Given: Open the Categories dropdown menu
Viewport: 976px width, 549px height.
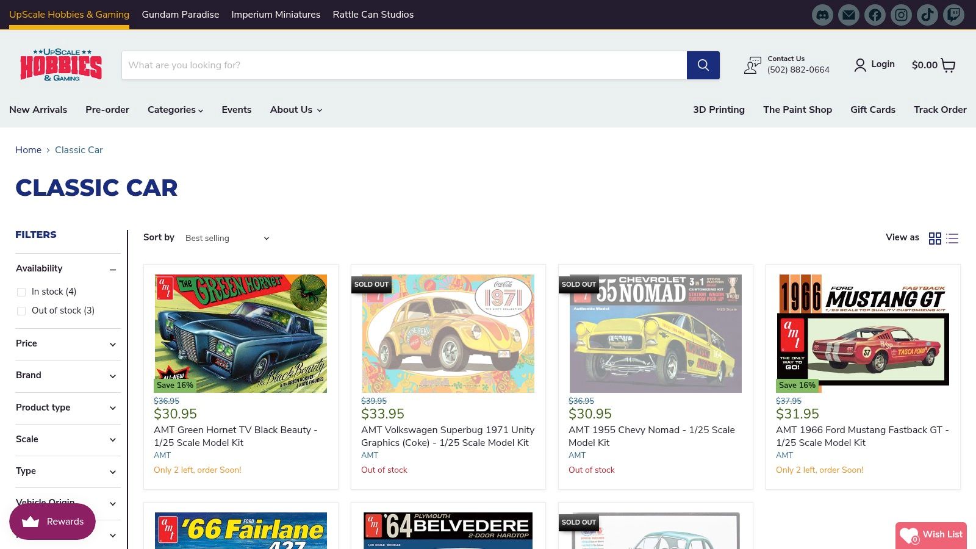Looking at the screenshot, I should coord(175,110).
